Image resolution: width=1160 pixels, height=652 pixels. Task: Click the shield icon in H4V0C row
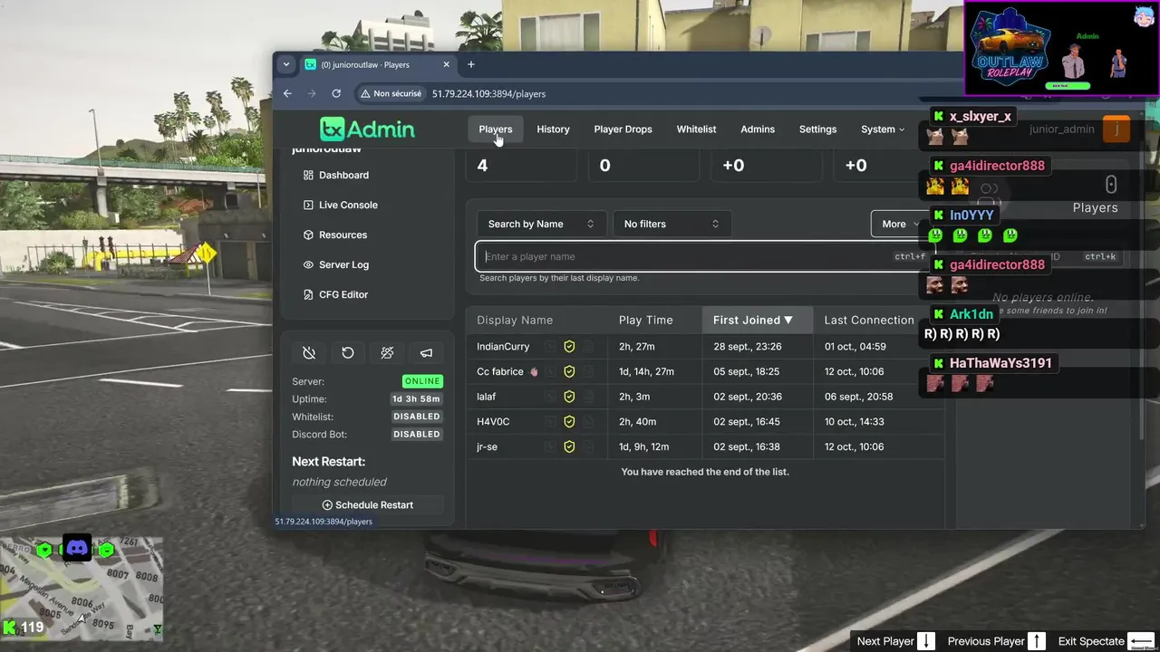point(569,421)
